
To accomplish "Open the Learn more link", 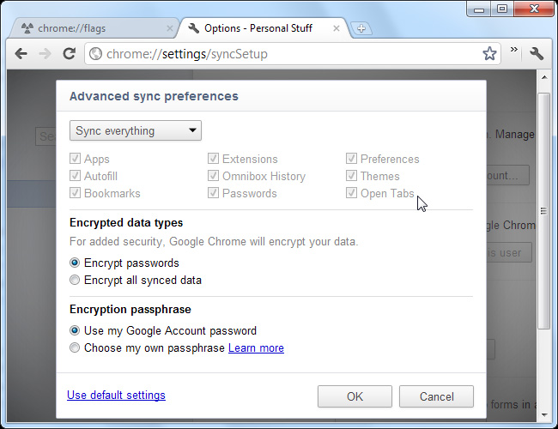I will 256,348.
